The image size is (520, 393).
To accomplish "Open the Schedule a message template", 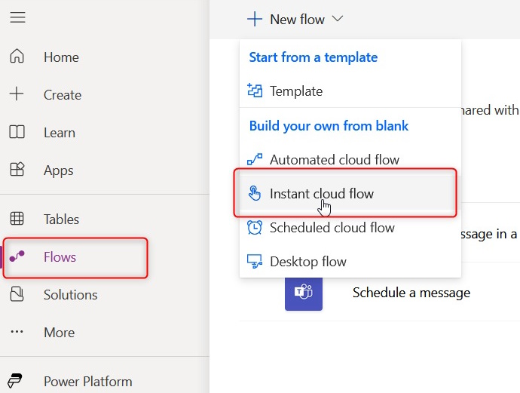I will coord(411,293).
